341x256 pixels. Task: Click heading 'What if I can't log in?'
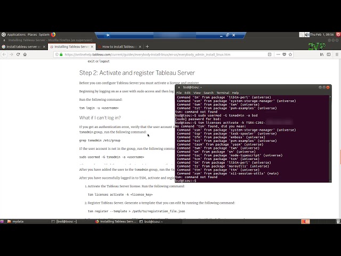tap(100, 118)
